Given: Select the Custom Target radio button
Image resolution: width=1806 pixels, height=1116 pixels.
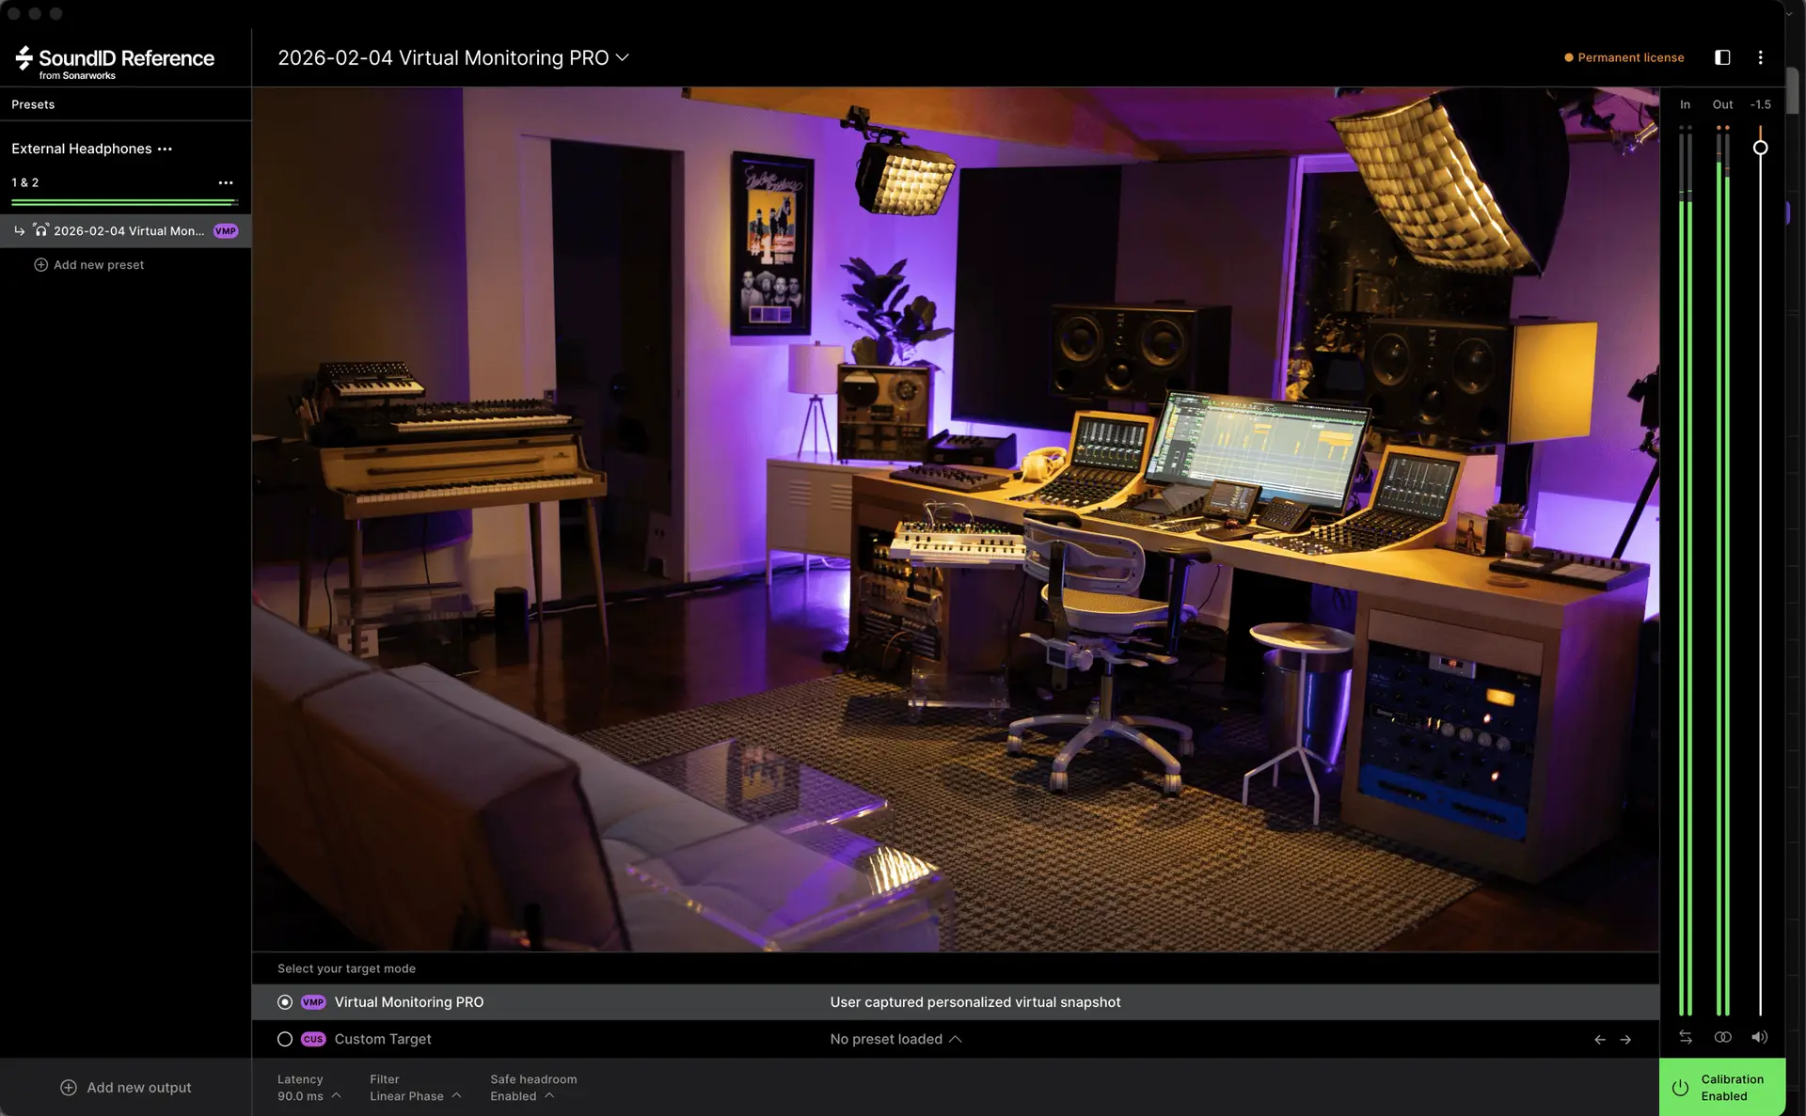Looking at the screenshot, I should pos(285,1039).
